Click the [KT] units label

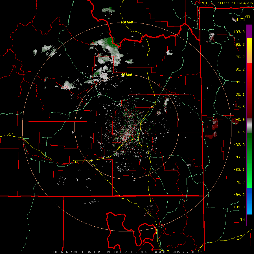pyautogui.click(x=241, y=19)
